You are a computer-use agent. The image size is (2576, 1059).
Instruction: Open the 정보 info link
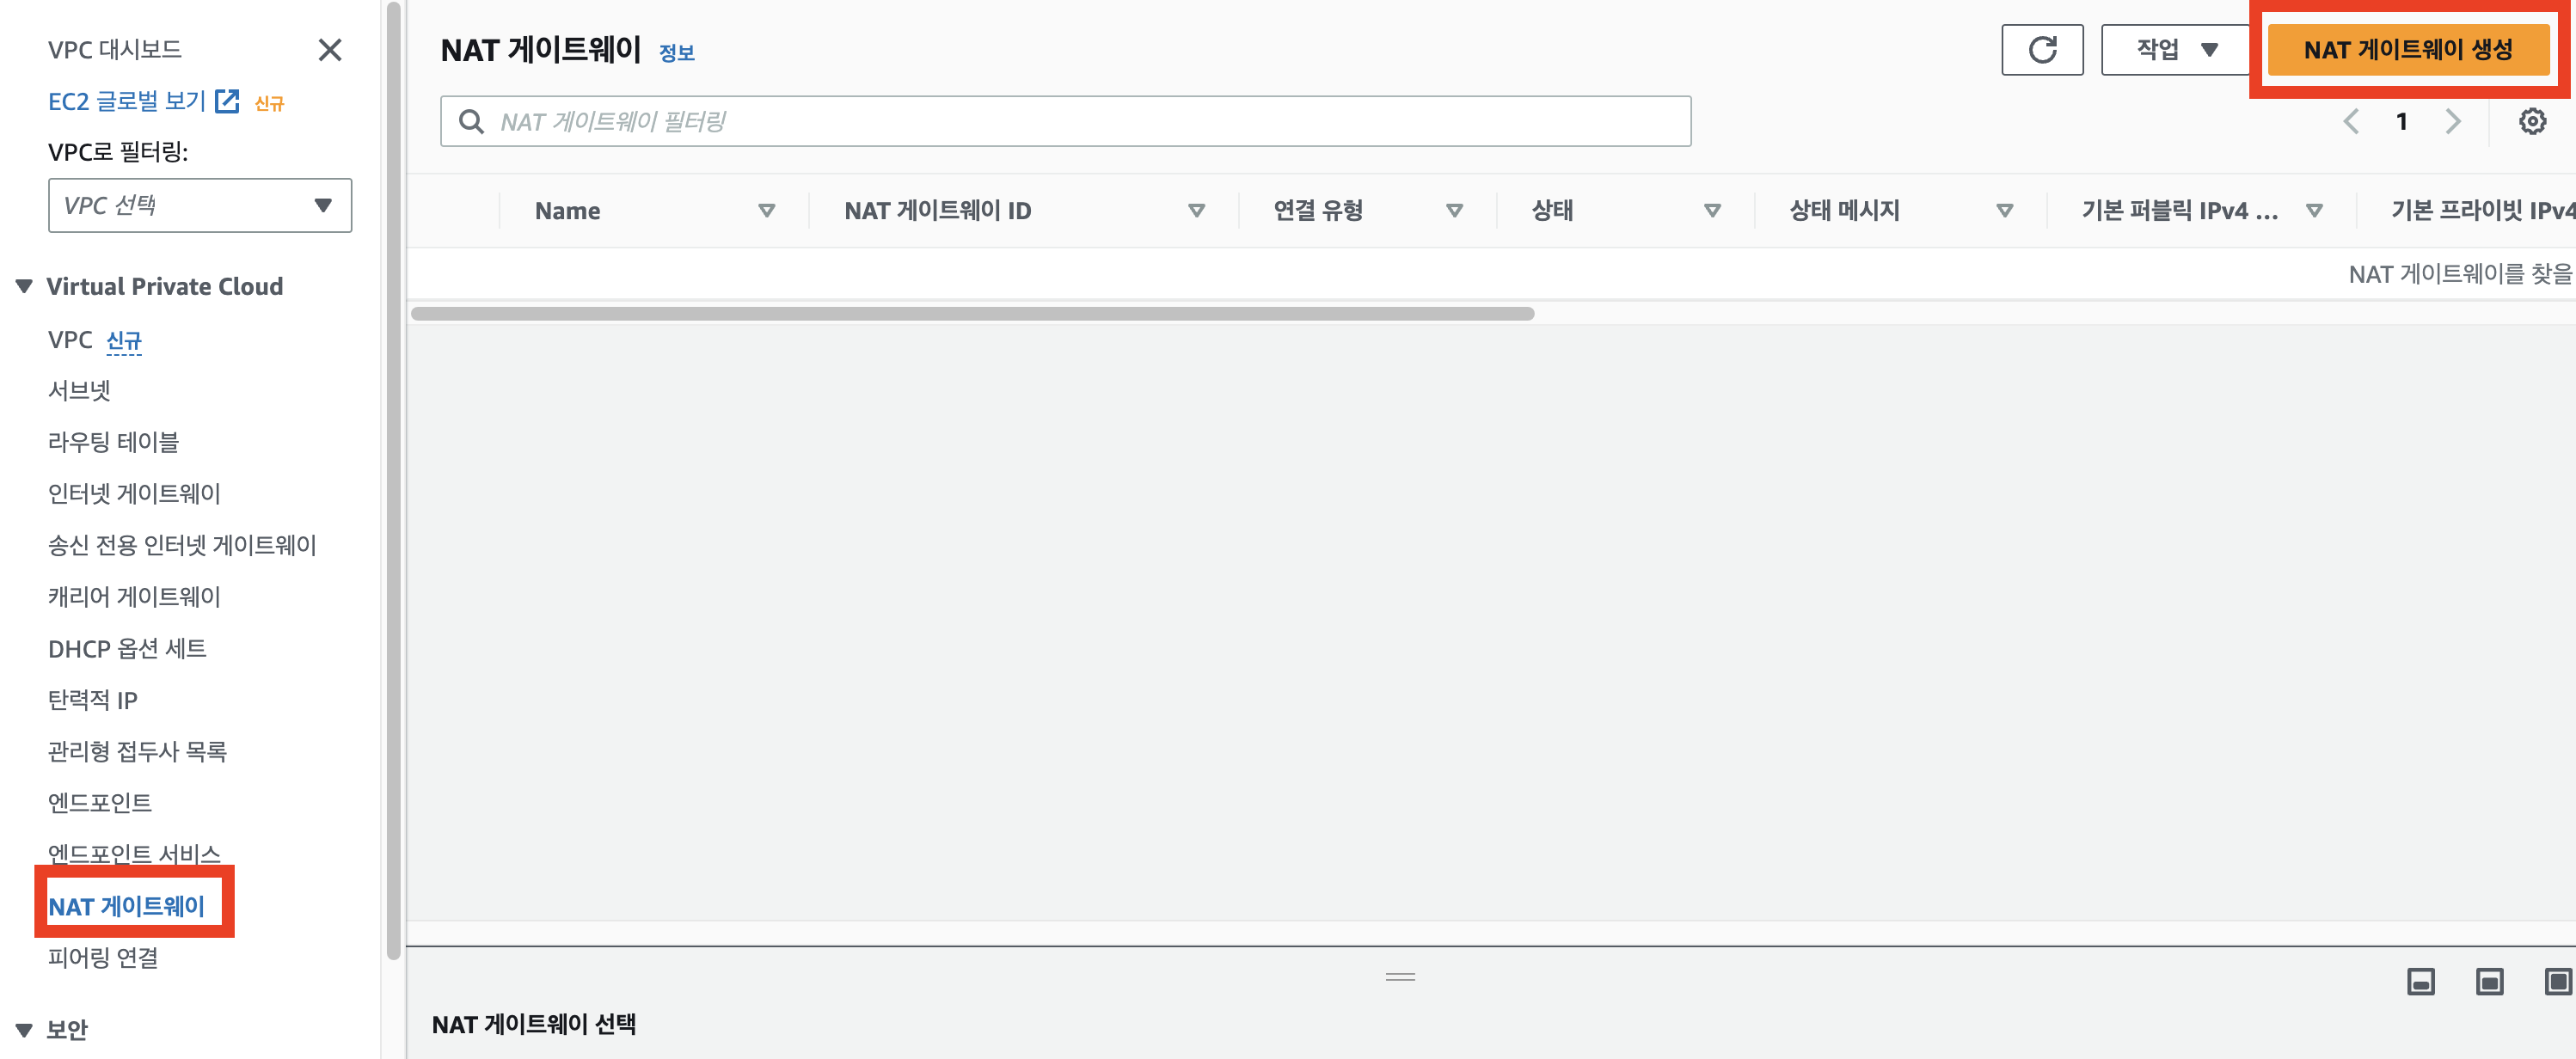click(x=677, y=53)
